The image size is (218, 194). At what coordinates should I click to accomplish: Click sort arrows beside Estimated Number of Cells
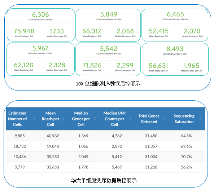[34, 119]
